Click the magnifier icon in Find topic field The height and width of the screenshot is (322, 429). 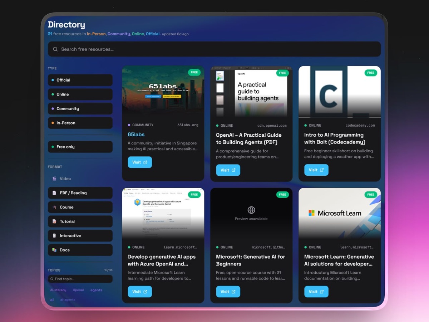click(x=52, y=279)
